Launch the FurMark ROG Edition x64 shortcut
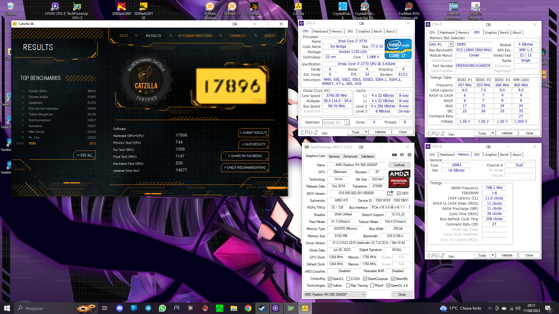Viewport: 559px width, 314px height. [x=409, y=11]
